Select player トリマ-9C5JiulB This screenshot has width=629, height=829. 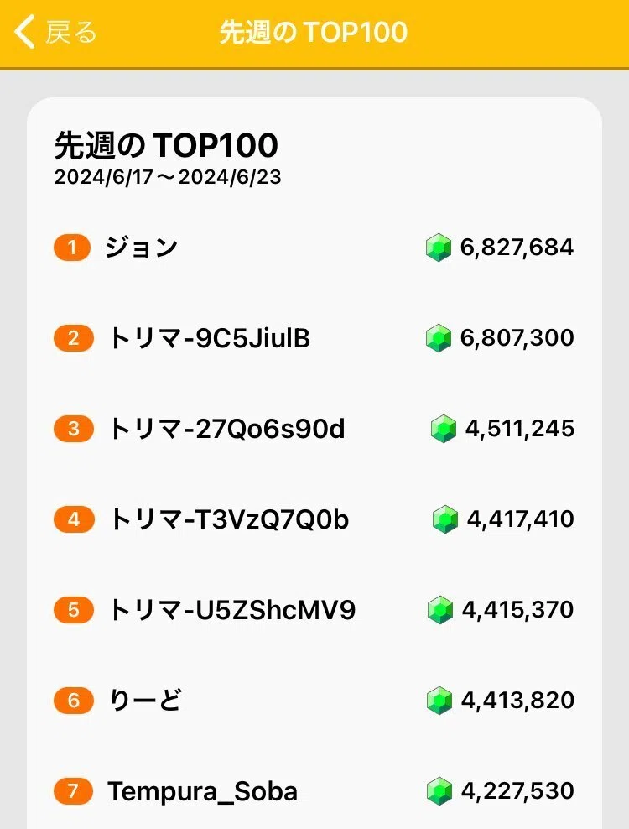tap(210, 338)
